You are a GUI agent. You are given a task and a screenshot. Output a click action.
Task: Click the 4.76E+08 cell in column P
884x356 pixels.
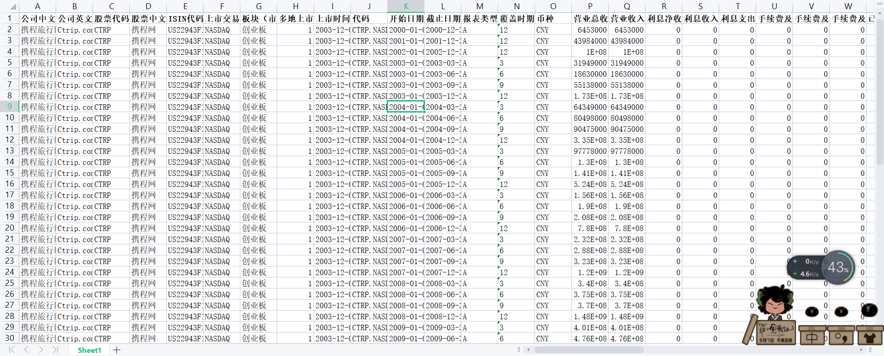(590, 338)
